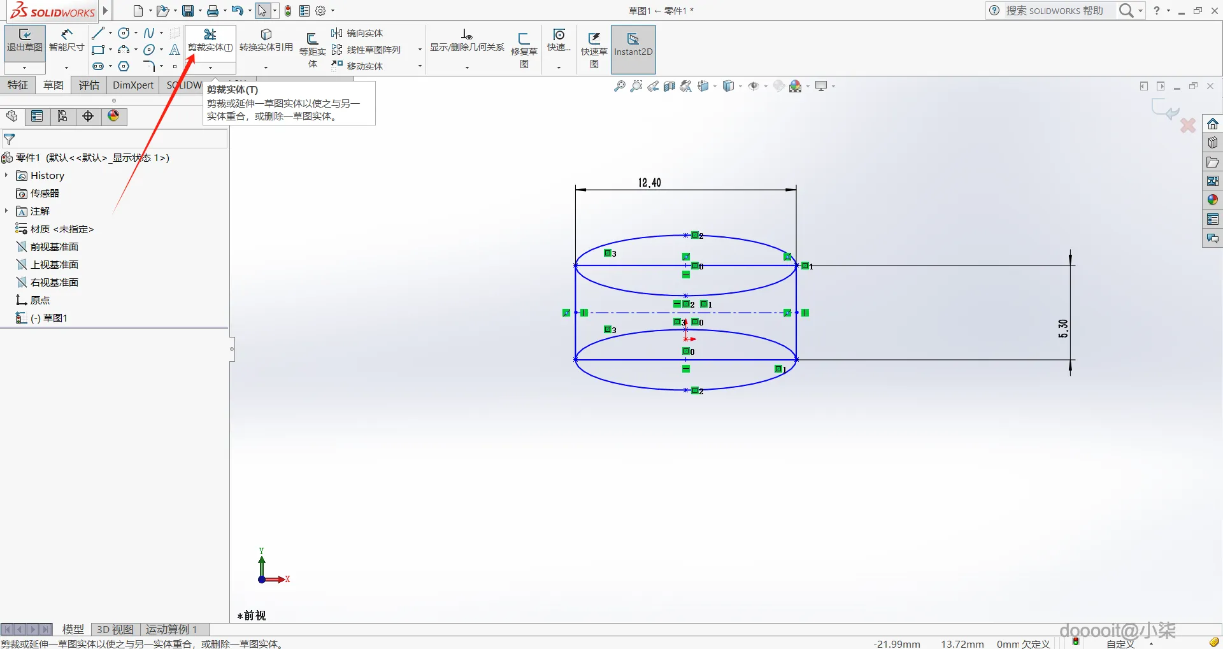Select 前视基准面 (Front Plane) in tree
1223x649 pixels.
point(48,246)
